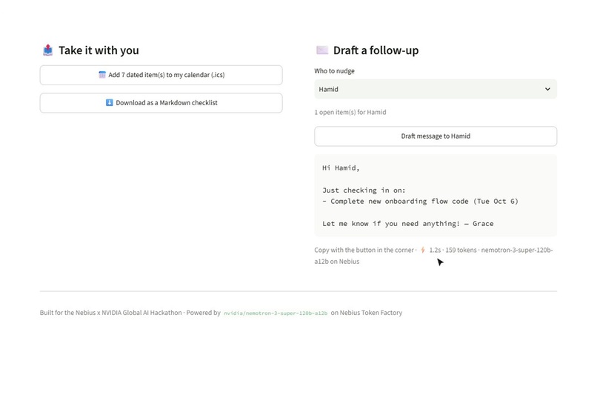This screenshot has height=398, width=597.
Task: Click the dropdown chevron arrow beside Hamid
Action: pos(547,89)
